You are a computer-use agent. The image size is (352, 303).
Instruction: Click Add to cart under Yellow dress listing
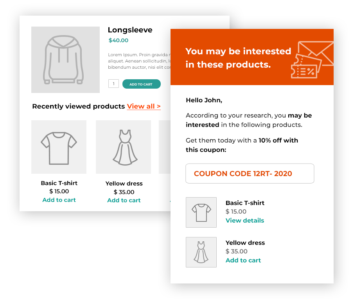pyautogui.click(x=124, y=200)
